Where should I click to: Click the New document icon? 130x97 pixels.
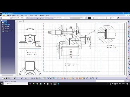point(2,78)
